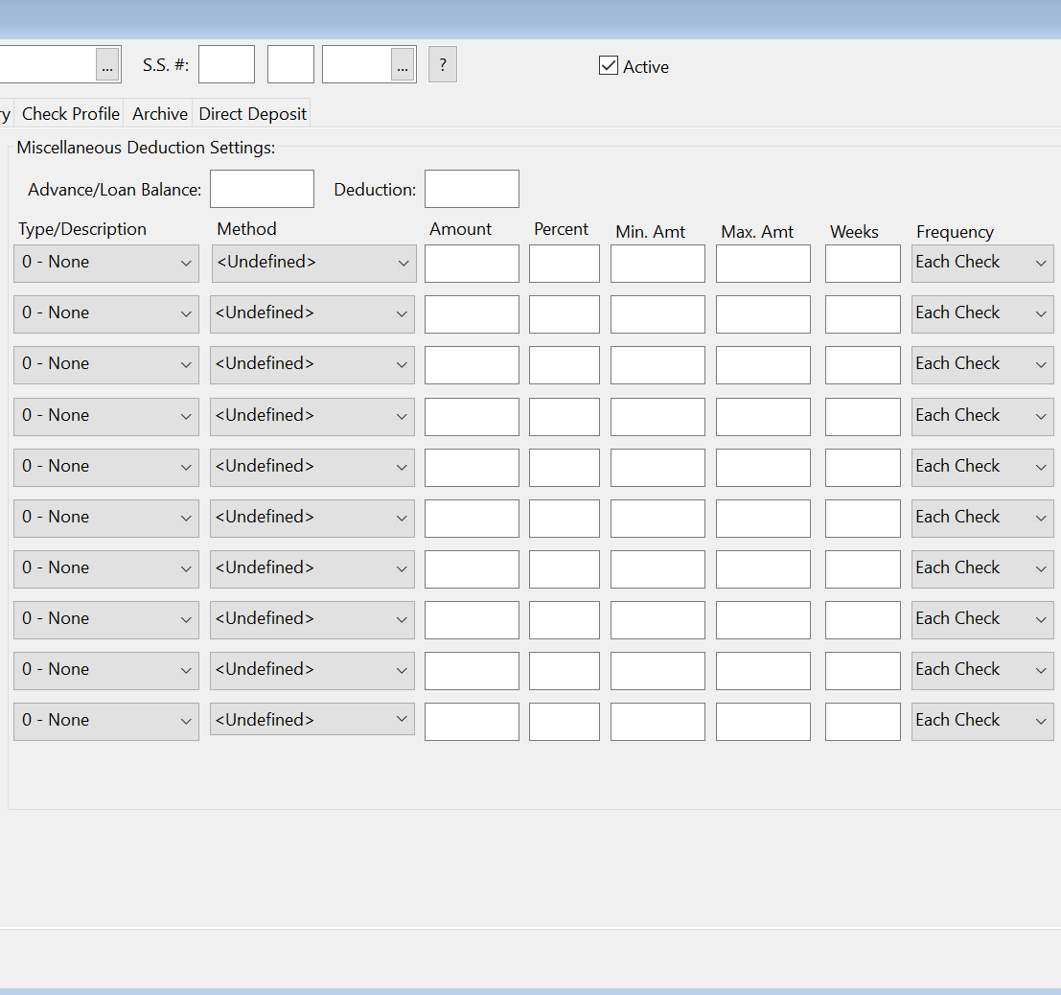Click the ellipsis button left of S.S. # label
This screenshot has height=995, width=1061.
(x=107, y=64)
